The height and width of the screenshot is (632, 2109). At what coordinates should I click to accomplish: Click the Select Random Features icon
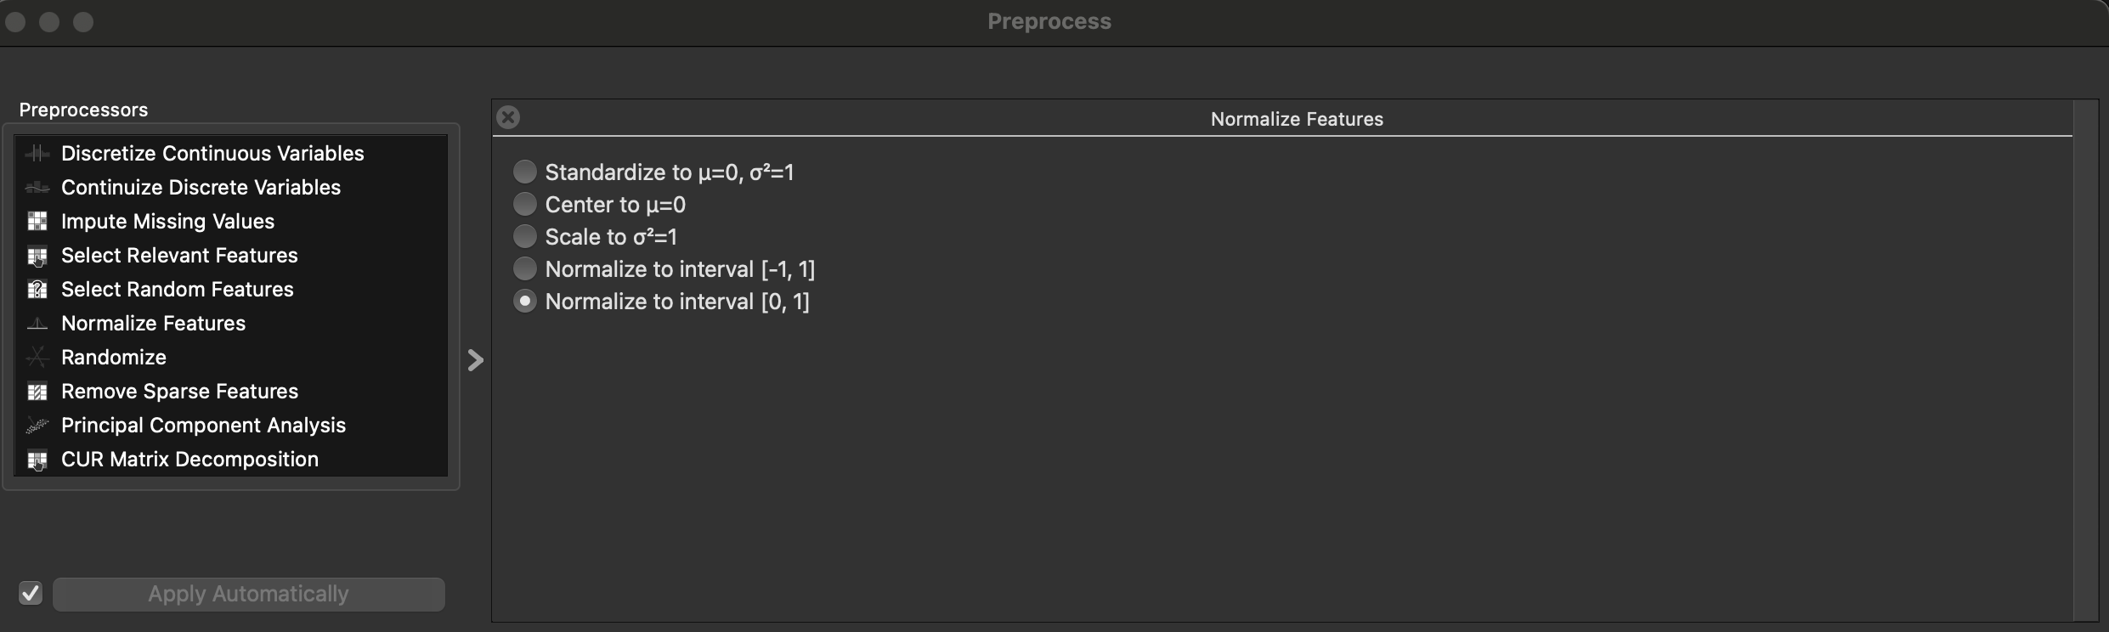[37, 290]
